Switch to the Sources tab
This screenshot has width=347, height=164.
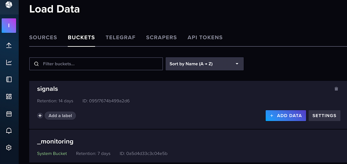pyautogui.click(x=43, y=37)
